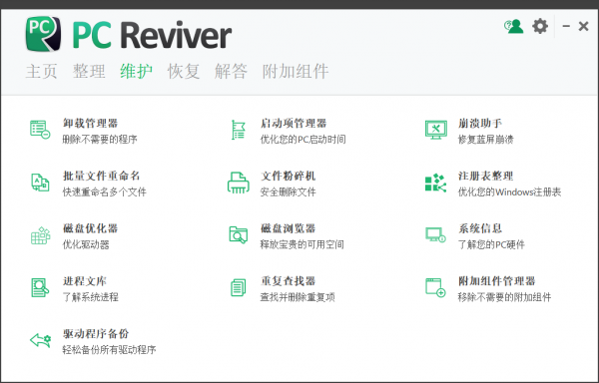
Task: Open the Registry Defrag icon (注册表整理)
Action: [x=435, y=183]
